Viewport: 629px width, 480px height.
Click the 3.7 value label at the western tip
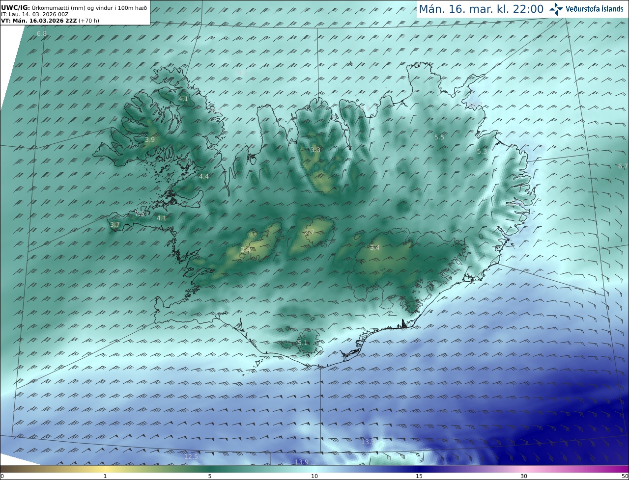[x=114, y=225]
